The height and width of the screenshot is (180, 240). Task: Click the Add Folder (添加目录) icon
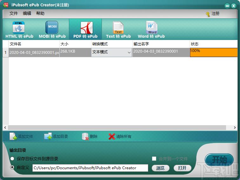(x=48, y=137)
